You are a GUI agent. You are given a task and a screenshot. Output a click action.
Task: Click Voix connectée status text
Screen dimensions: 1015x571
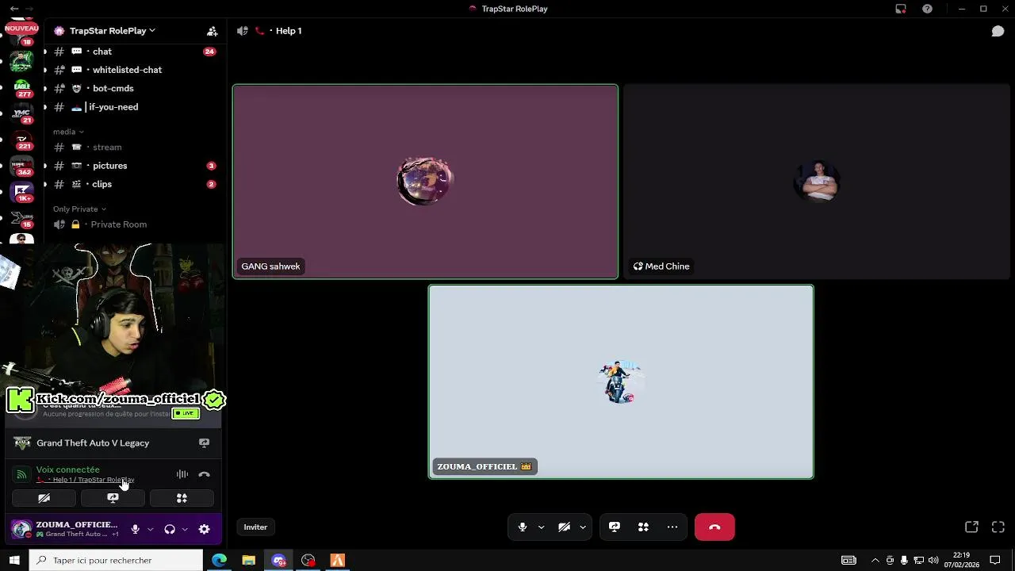click(x=67, y=469)
